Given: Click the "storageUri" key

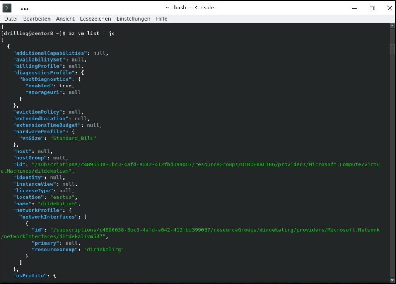Looking at the screenshot, I should click(44, 92).
